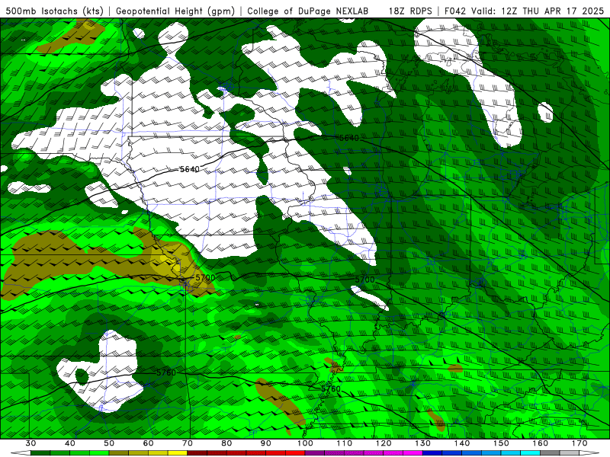Click the 170 label on the color scale
This screenshot has width=610, height=457.
coord(579,443)
